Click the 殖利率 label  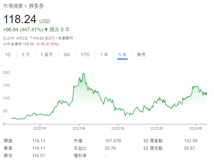pyautogui.click(x=80, y=155)
